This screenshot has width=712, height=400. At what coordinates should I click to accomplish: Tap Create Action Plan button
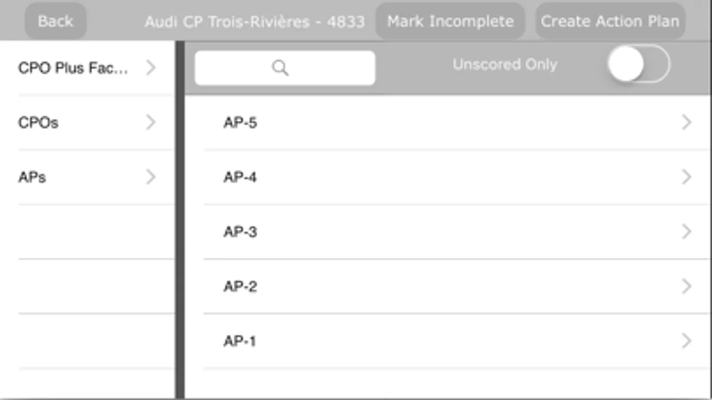610,21
